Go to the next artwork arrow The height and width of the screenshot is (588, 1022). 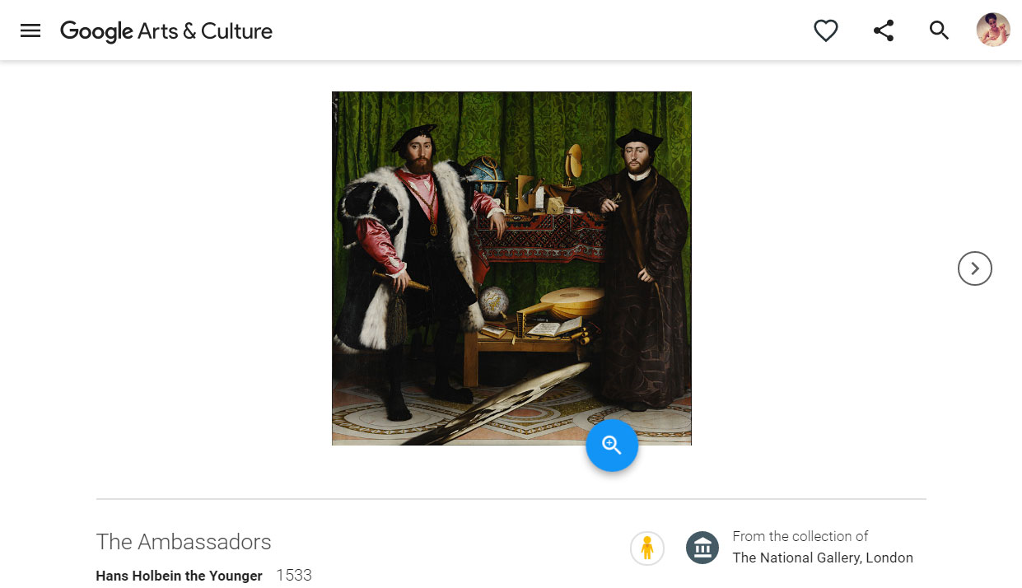coord(975,268)
